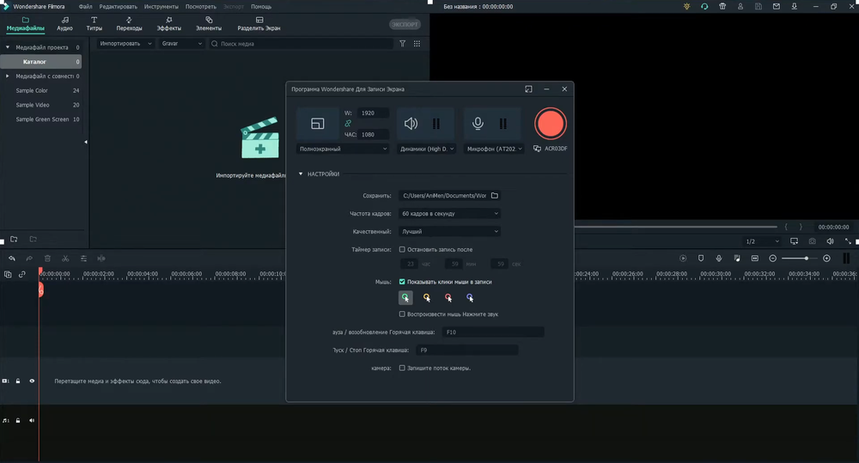Click the screen capture area icon
859x463 pixels.
(318, 124)
